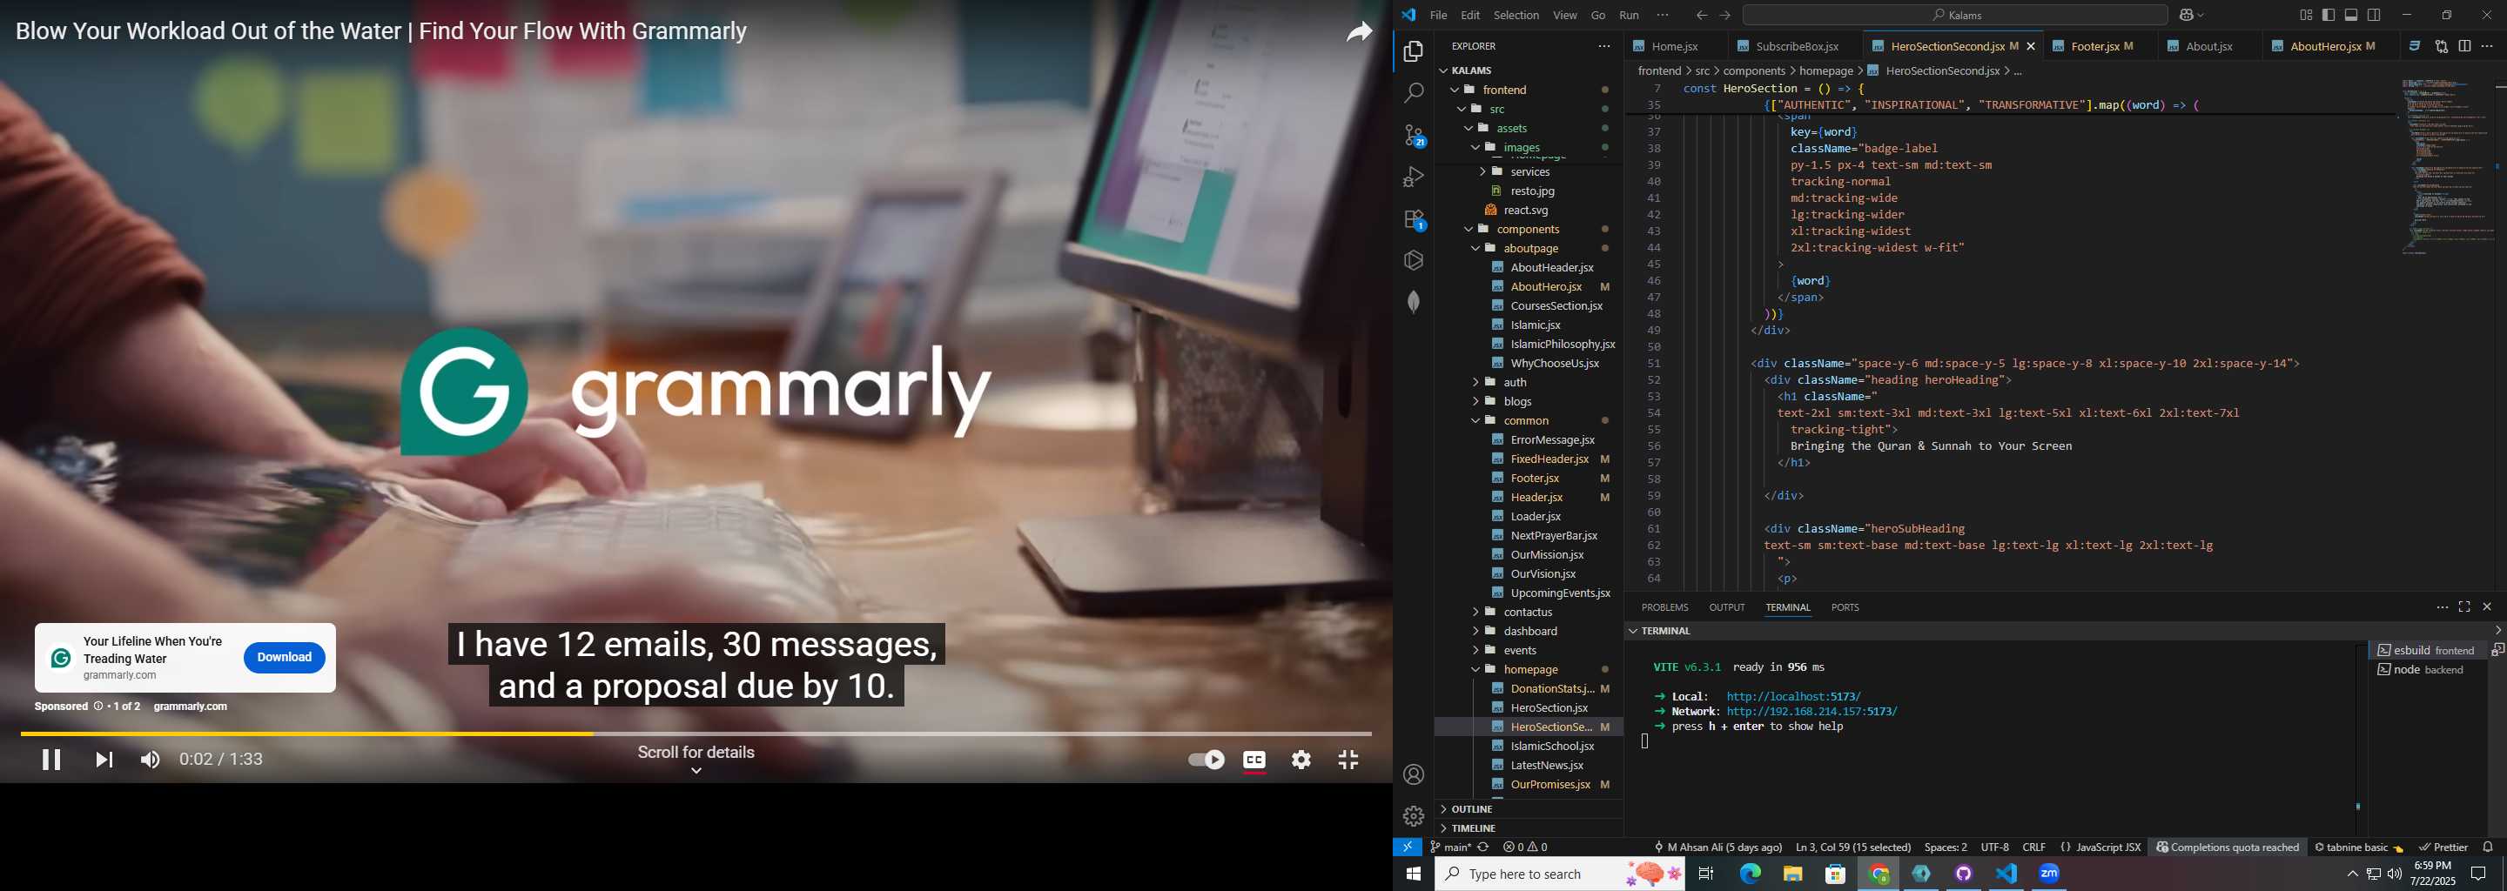The image size is (2507, 891).
Task: Open Copilot chat icon in title bar
Action: pyautogui.click(x=2186, y=15)
